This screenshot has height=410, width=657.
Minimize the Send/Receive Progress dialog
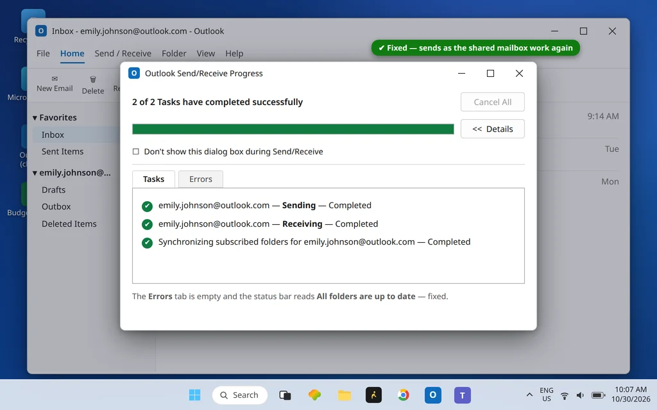click(462, 73)
